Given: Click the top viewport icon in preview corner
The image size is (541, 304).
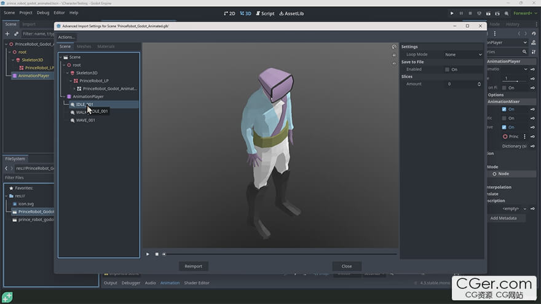Looking at the screenshot, I should point(394,47).
